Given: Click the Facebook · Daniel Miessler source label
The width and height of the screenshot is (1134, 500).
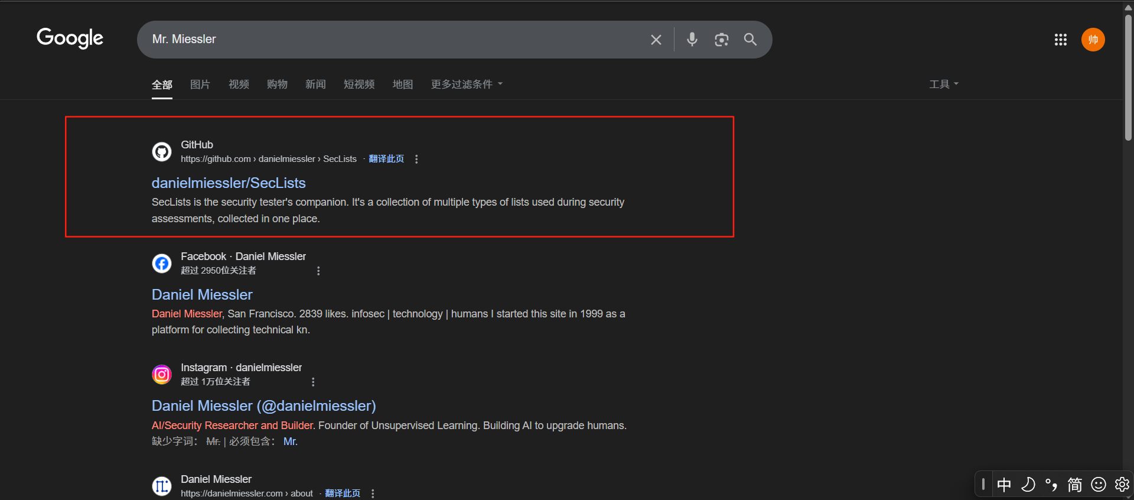Looking at the screenshot, I should pyautogui.click(x=243, y=257).
